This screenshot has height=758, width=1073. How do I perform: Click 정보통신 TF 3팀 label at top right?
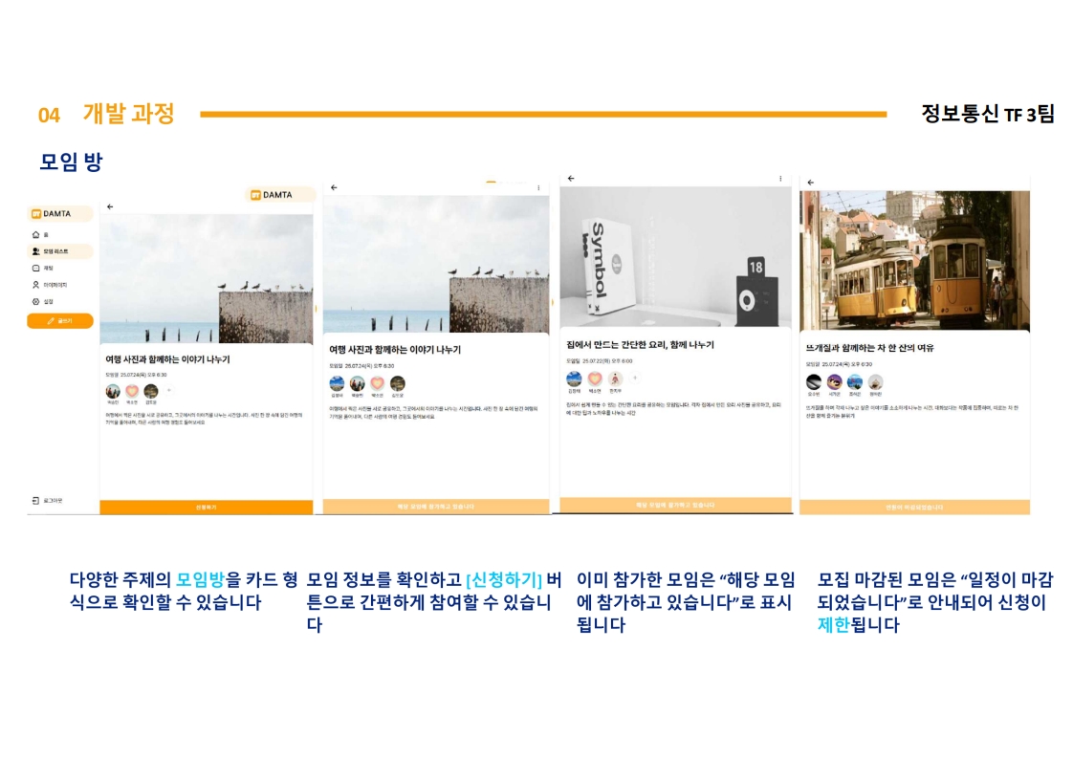pos(988,114)
